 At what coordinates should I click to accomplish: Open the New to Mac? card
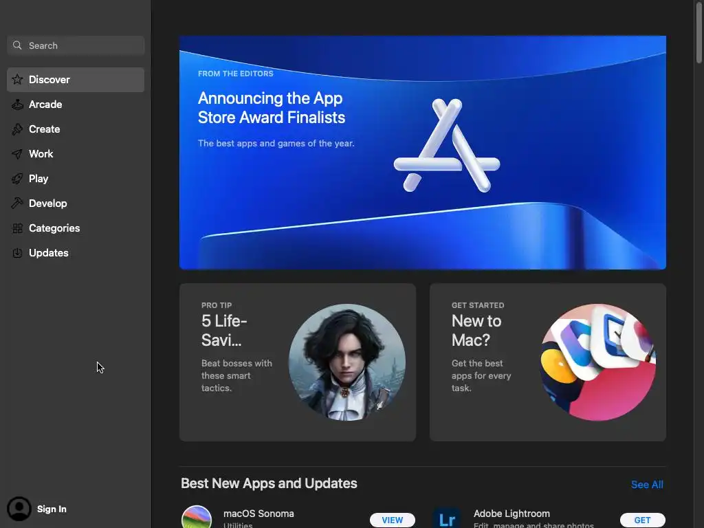tap(548, 362)
